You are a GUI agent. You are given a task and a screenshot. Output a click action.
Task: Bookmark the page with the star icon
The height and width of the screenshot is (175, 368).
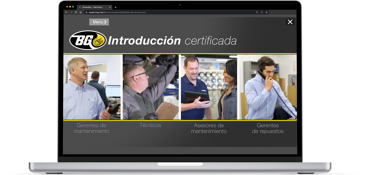click(x=266, y=12)
